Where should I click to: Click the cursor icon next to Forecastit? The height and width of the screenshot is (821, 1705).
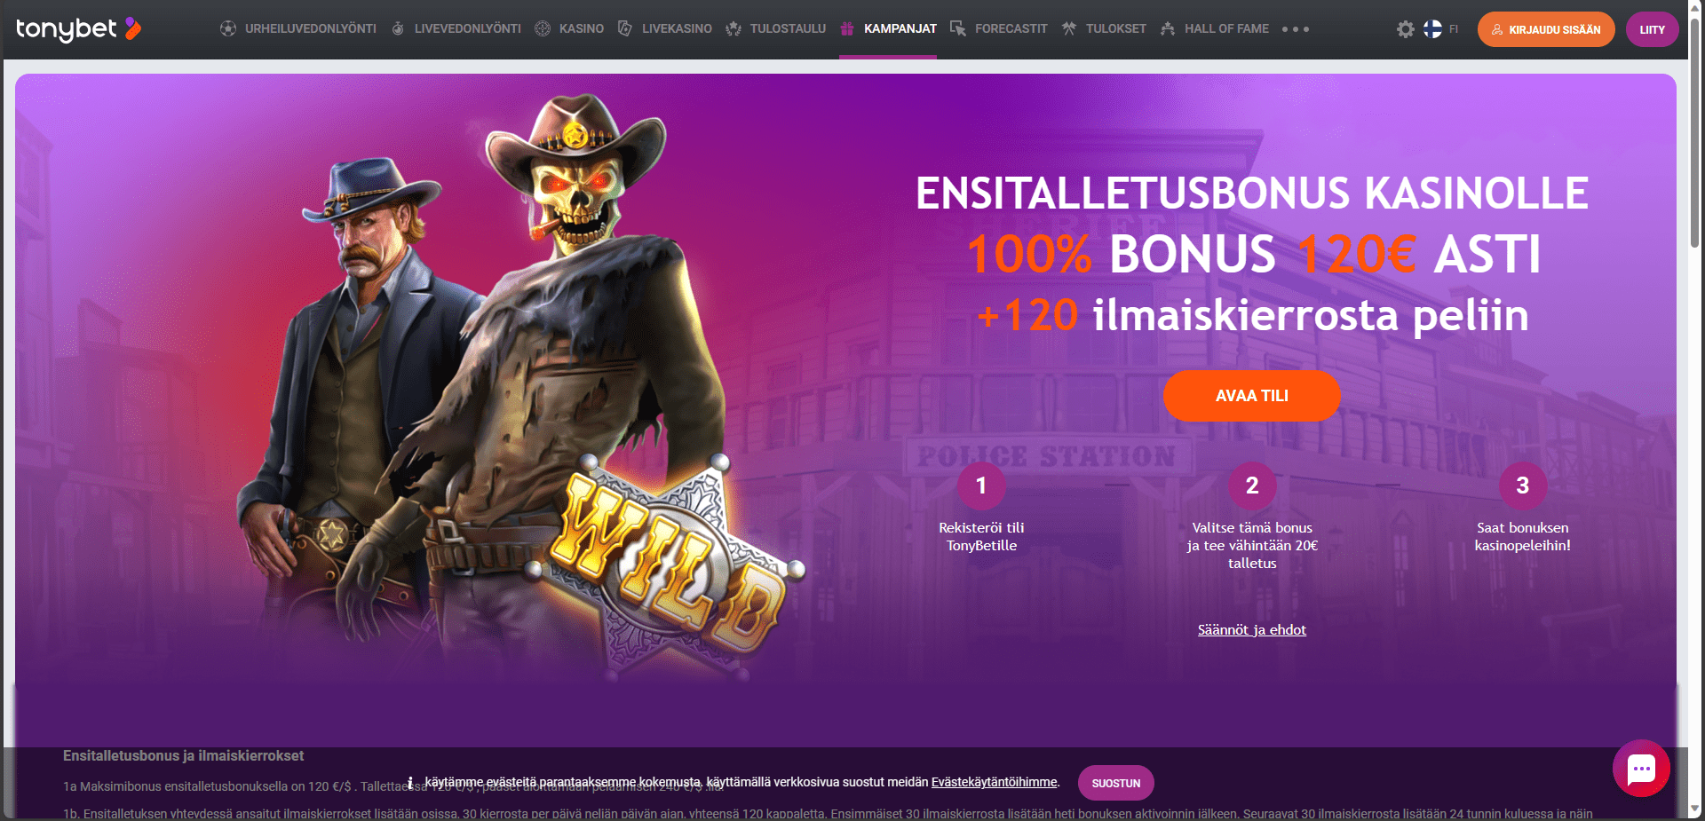pyautogui.click(x=958, y=28)
